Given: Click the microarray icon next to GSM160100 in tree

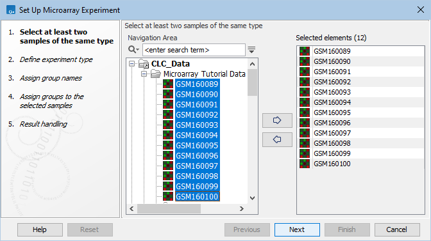Looking at the screenshot, I should point(168,197).
